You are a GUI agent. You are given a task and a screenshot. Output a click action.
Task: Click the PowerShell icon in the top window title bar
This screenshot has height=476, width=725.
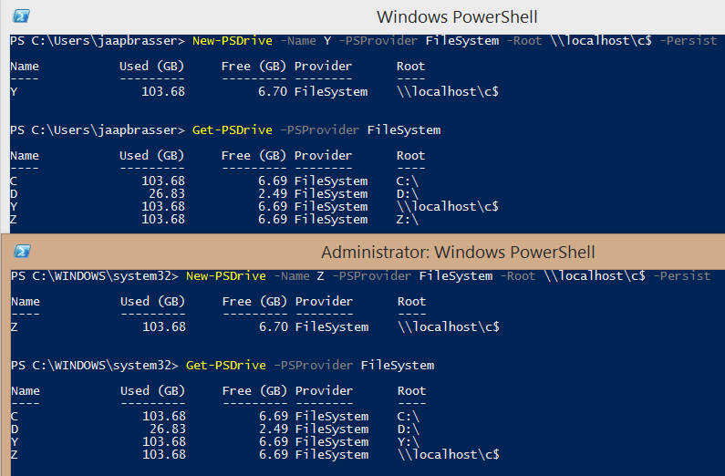tap(21, 16)
